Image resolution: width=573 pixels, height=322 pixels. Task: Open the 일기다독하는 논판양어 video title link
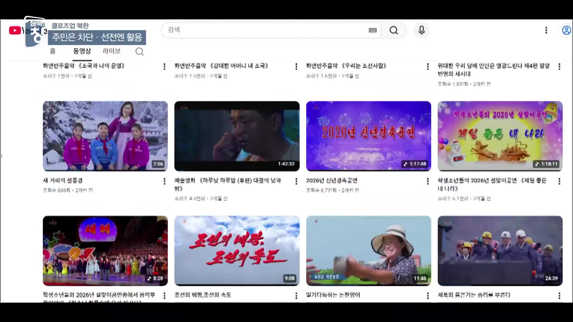[333, 295]
